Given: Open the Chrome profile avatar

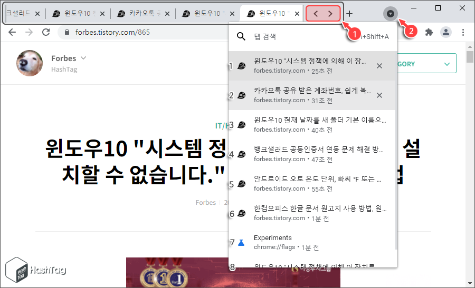Looking at the screenshot, I should 446,32.
